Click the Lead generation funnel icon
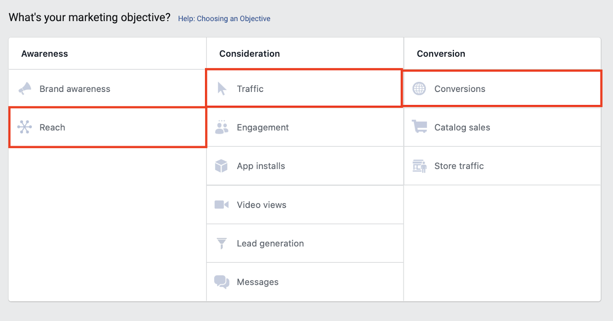Image resolution: width=613 pixels, height=321 pixels. 221,243
